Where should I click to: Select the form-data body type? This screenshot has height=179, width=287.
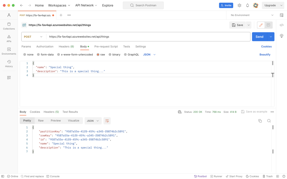(39, 55)
